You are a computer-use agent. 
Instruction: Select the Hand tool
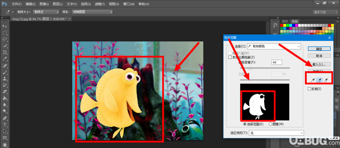pos(4,144)
